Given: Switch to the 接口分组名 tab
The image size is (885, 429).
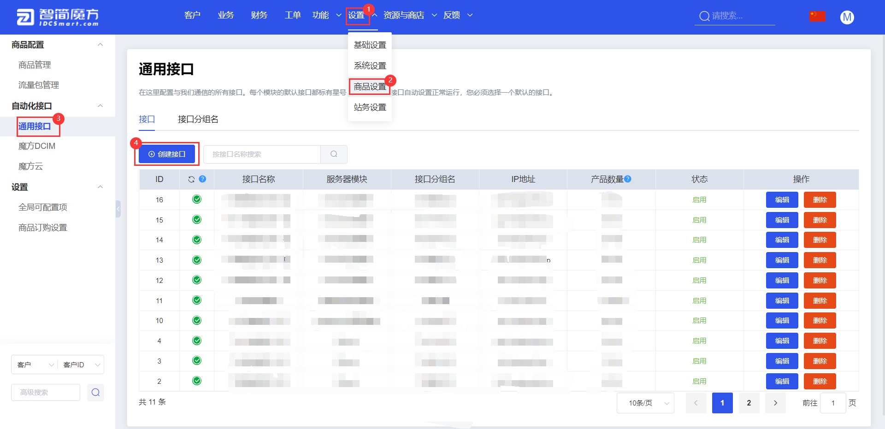Looking at the screenshot, I should (198, 119).
